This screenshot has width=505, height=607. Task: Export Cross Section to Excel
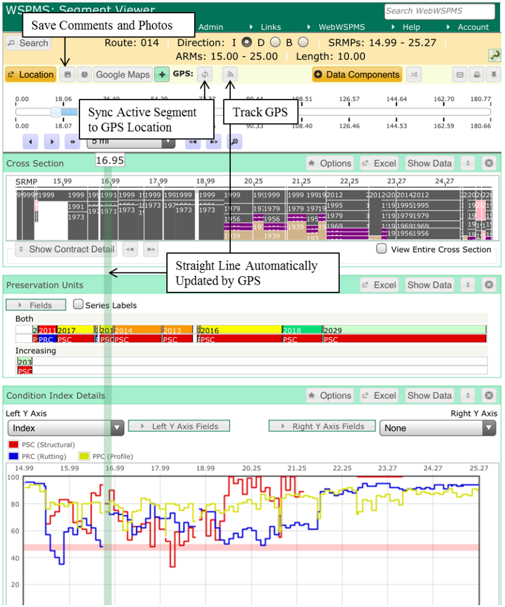point(379,163)
